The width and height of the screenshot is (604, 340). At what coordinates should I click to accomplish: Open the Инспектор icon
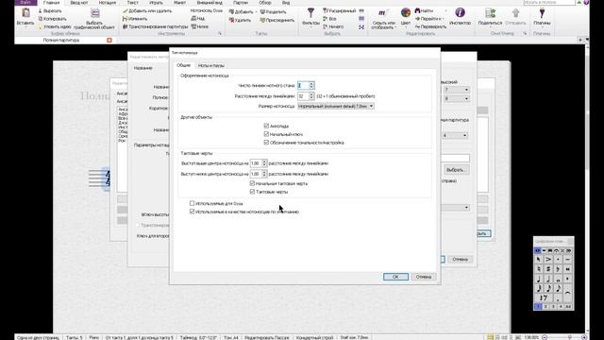pos(460,13)
